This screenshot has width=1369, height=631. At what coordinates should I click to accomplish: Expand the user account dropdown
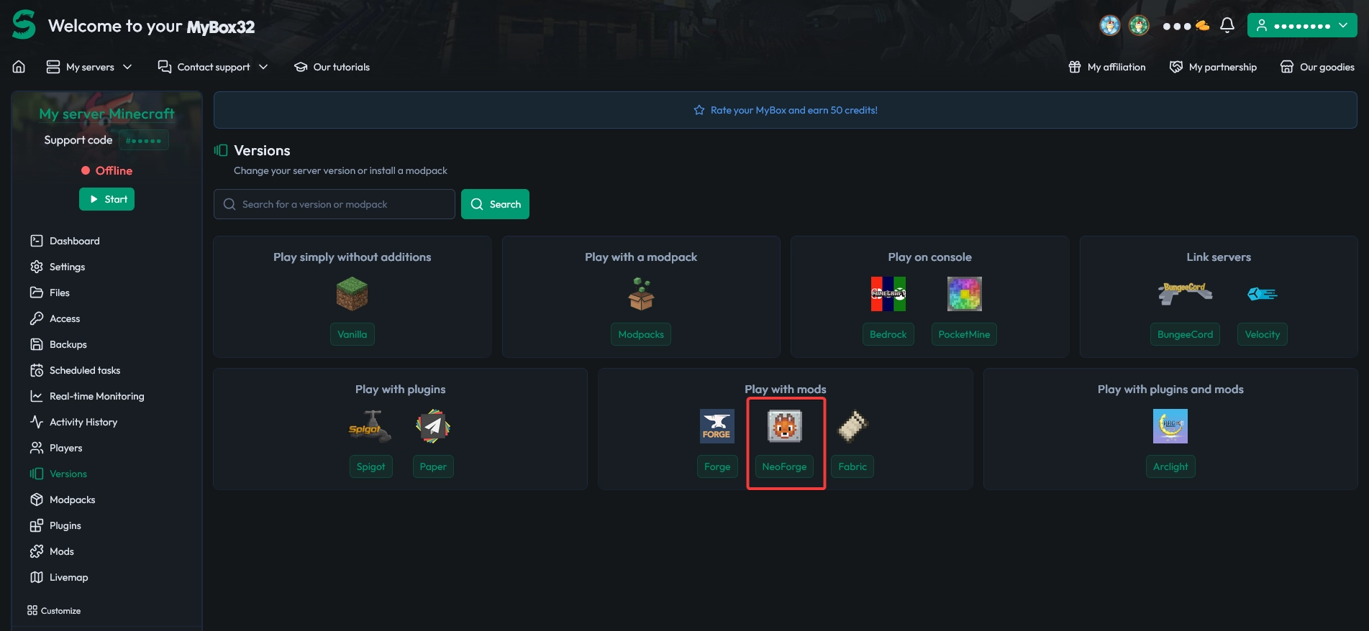pos(1301,25)
